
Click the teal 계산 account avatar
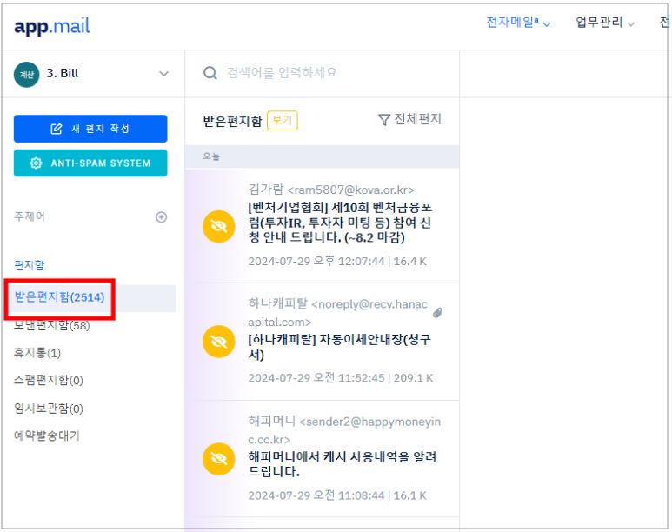pos(27,74)
